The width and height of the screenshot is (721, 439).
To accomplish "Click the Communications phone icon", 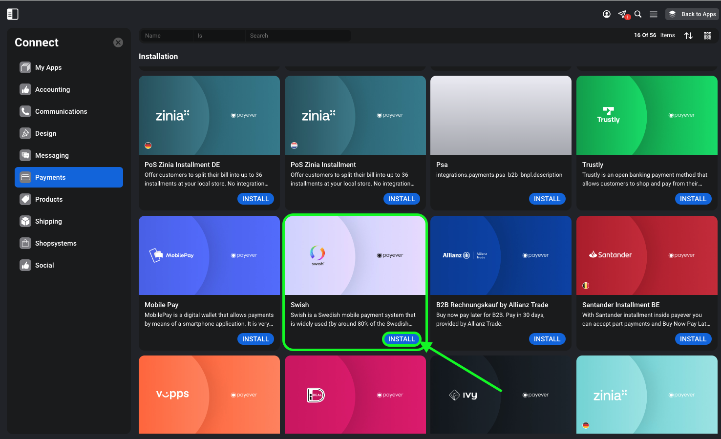I will coord(25,111).
